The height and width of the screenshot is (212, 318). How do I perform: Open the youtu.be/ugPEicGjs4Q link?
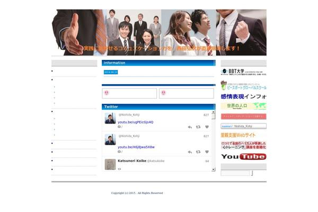(136, 122)
